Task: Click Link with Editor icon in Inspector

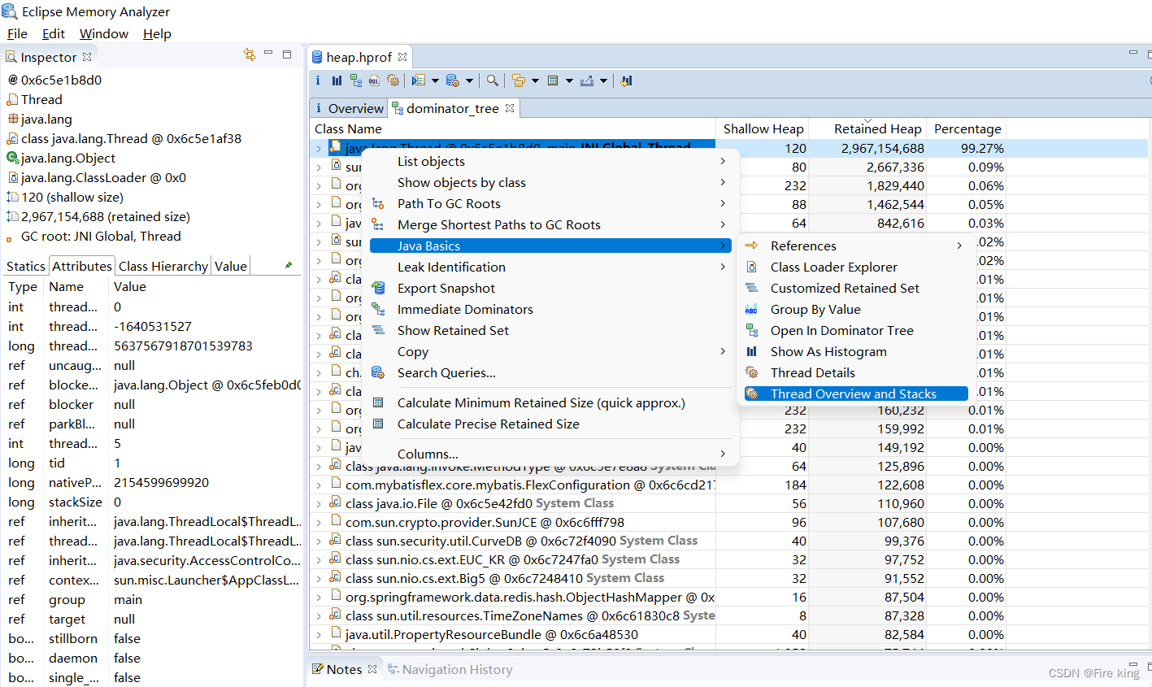Action: click(x=250, y=54)
